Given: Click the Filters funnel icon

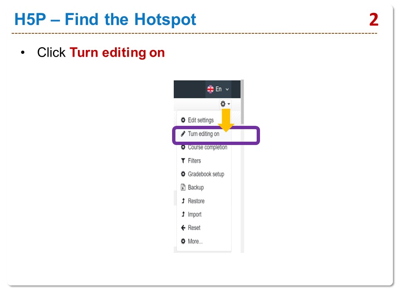Looking at the screenshot, I should pos(183,161).
